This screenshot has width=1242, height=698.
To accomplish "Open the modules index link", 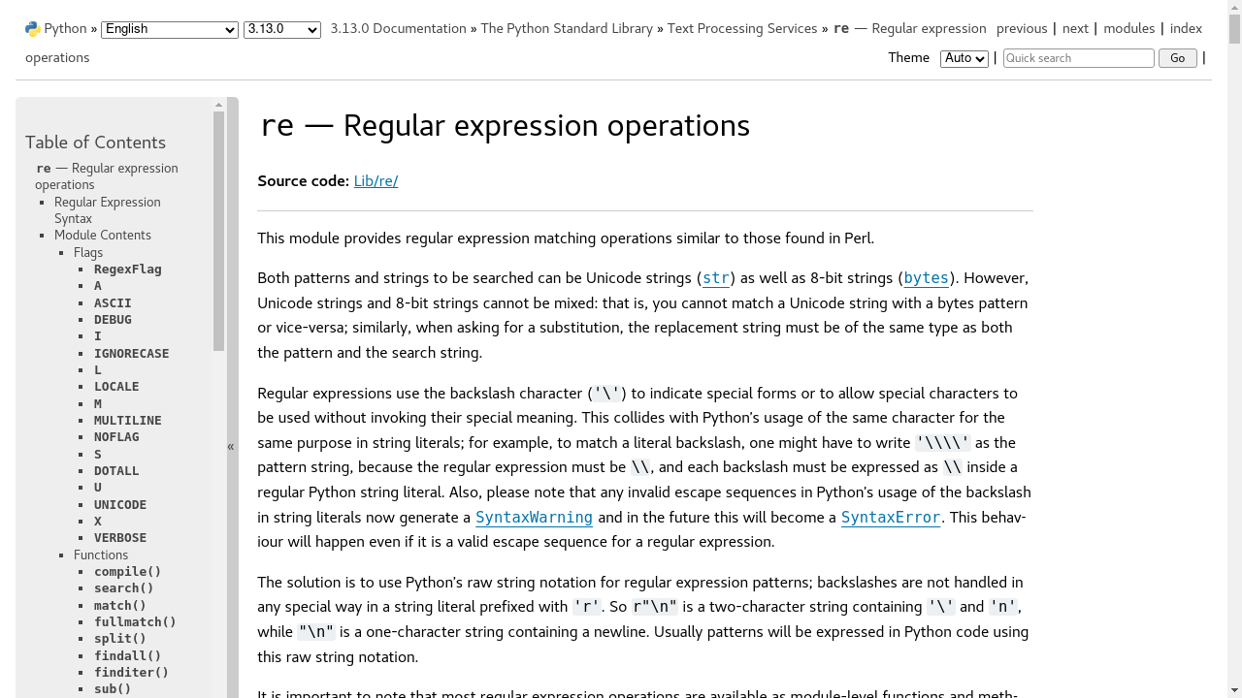I will (1128, 28).
